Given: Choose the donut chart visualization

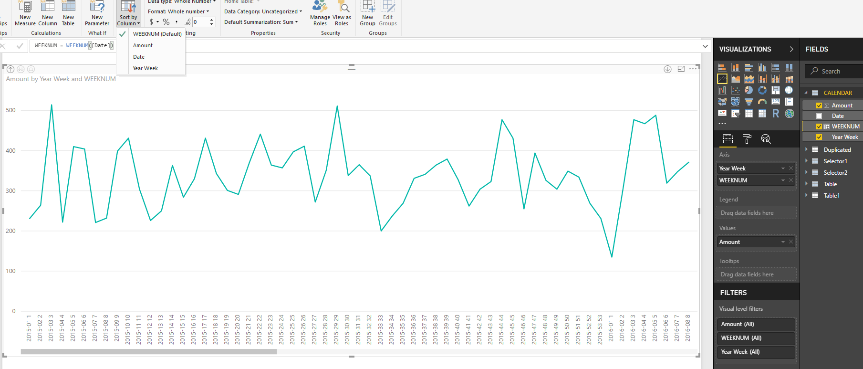Looking at the screenshot, I should click(762, 90).
